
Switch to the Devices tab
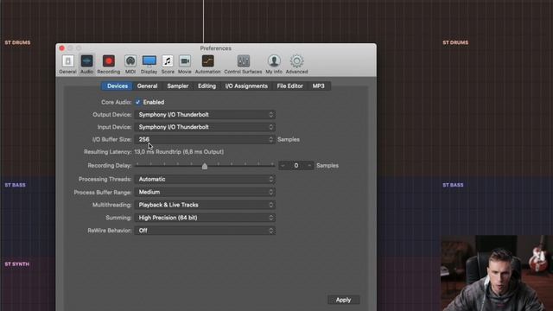pyautogui.click(x=118, y=86)
